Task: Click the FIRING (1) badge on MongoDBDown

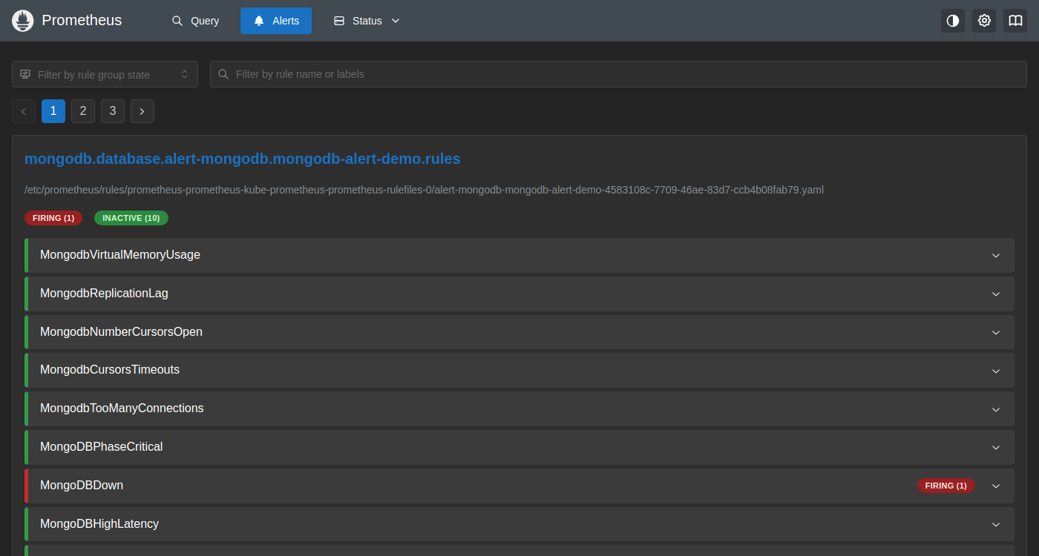Action: click(946, 486)
